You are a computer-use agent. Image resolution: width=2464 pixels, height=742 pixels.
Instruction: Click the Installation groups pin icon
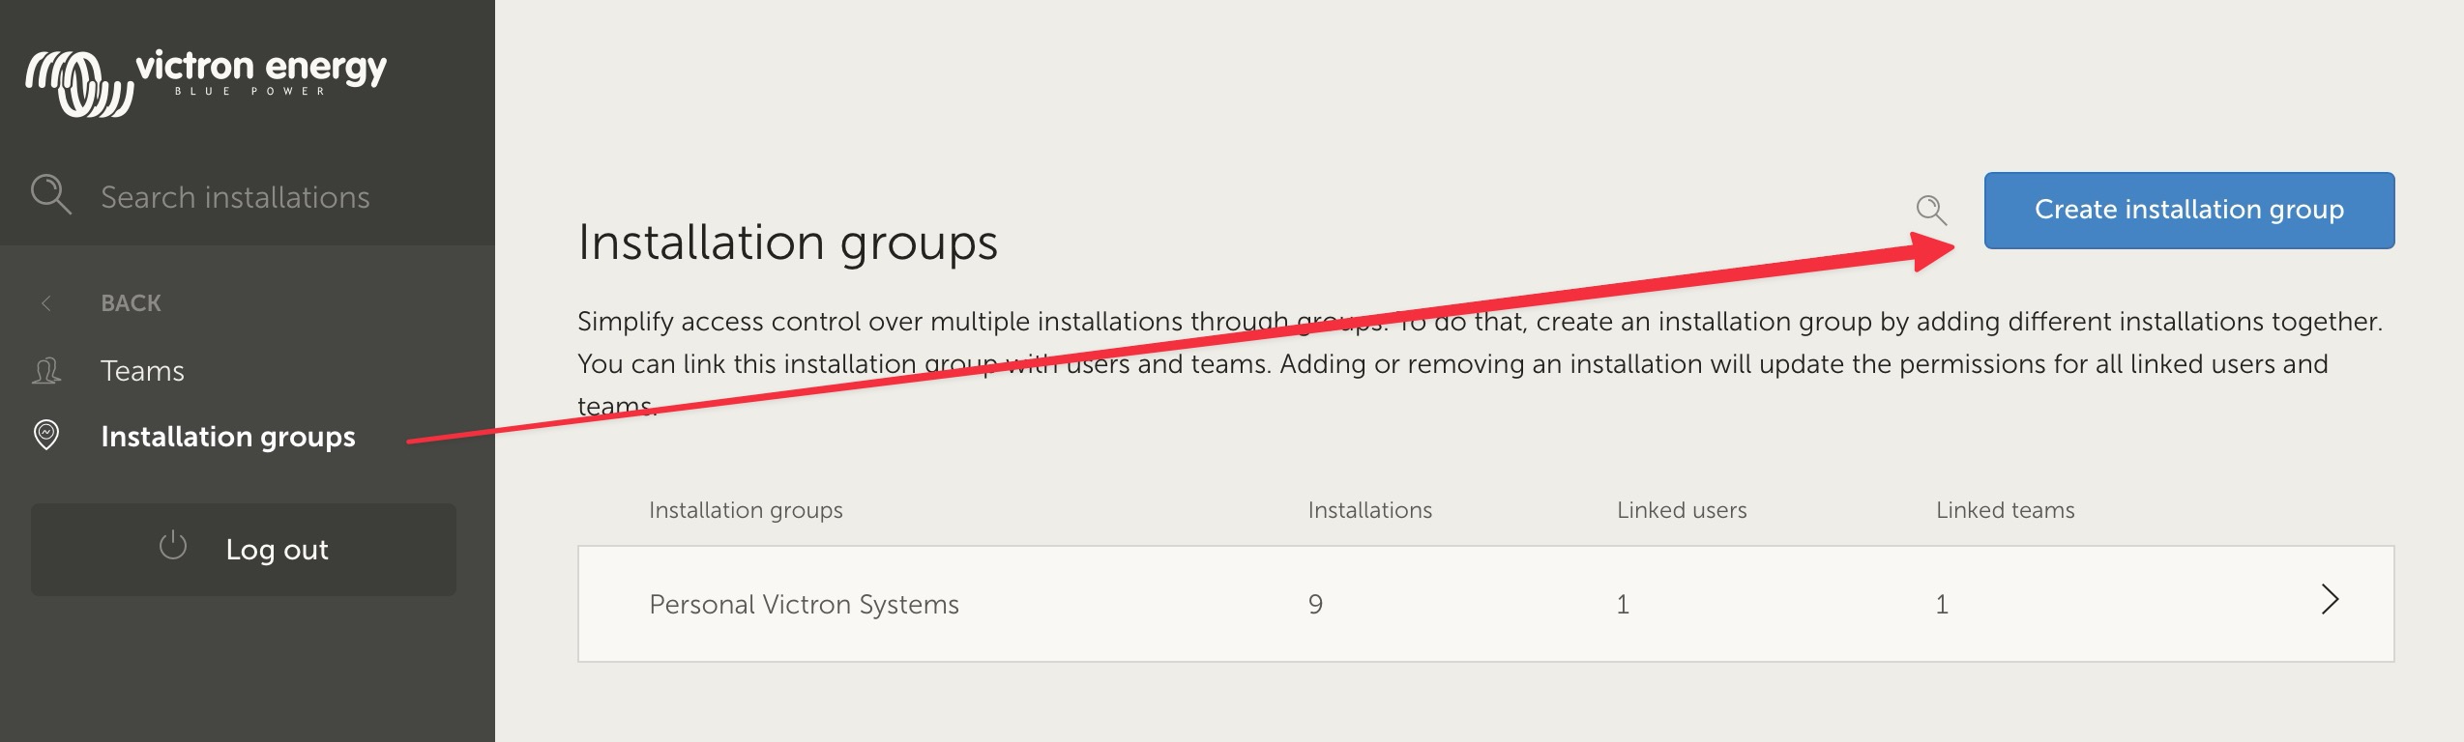pos(46,436)
